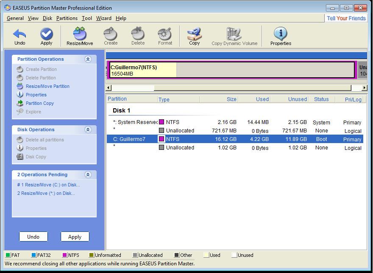Screen dimensions: 373x273
Task: Select pending operation Resize/Move (C:)
Action: (x=48, y=185)
